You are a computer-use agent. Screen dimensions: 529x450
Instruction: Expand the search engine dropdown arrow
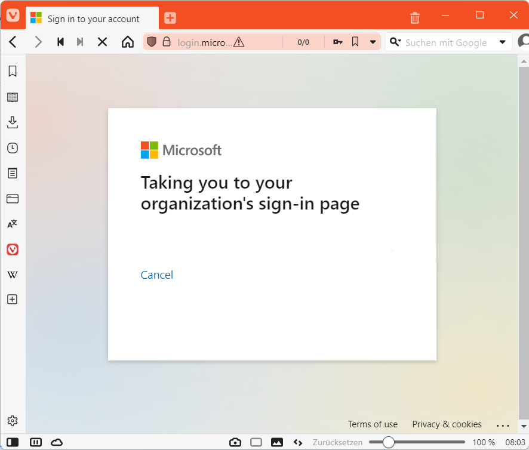point(502,42)
